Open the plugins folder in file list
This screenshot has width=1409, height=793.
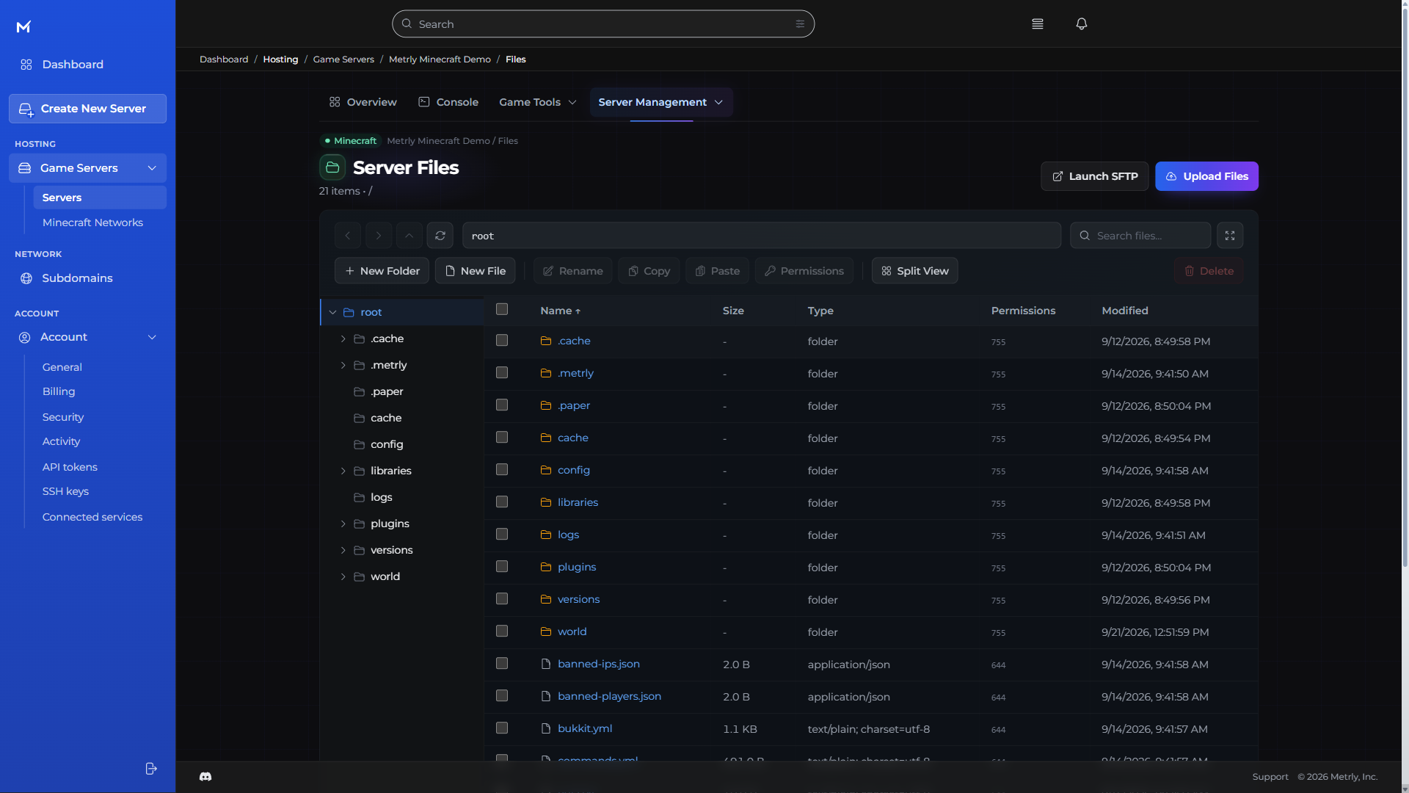[x=576, y=567]
